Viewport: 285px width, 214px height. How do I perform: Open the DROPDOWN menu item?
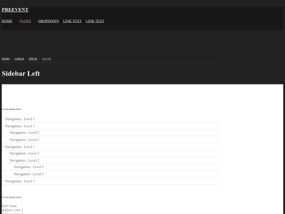click(49, 21)
